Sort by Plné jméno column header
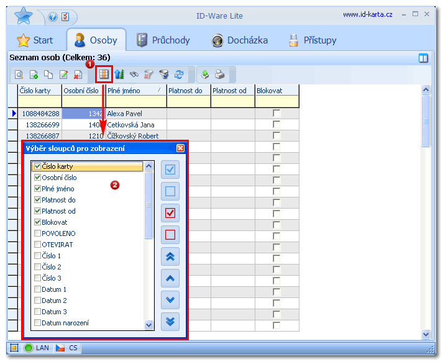This screenshot has width=443, height=362. (x=136, y=91)
